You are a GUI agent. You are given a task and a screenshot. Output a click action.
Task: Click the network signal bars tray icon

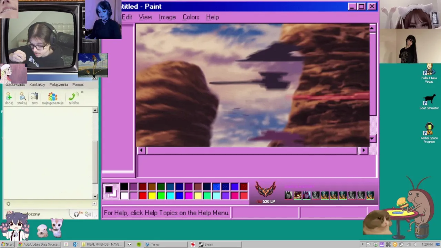pyautogui.click(x=408, y=244)
